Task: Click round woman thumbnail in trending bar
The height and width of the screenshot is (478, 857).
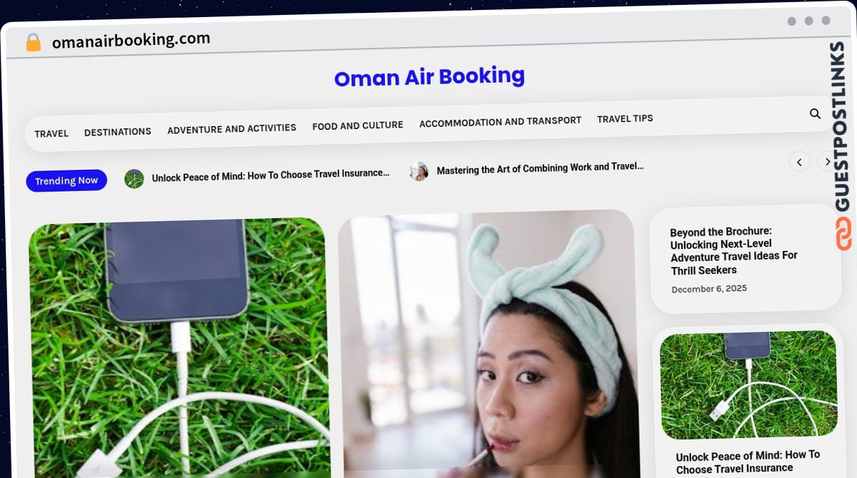Action: [419, 171]
